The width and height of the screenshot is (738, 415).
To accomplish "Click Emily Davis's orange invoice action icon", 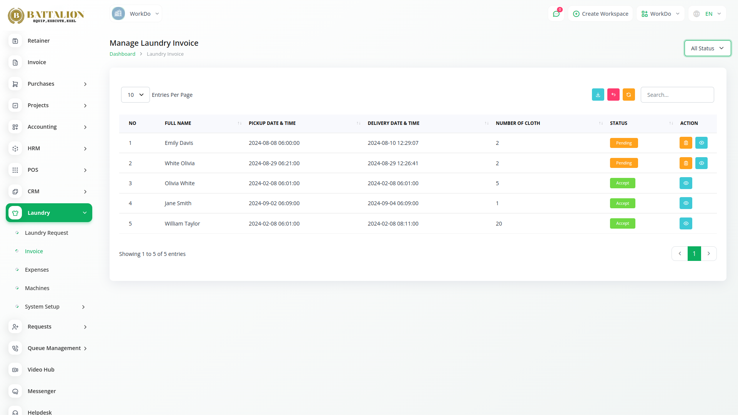I will 686,143.
